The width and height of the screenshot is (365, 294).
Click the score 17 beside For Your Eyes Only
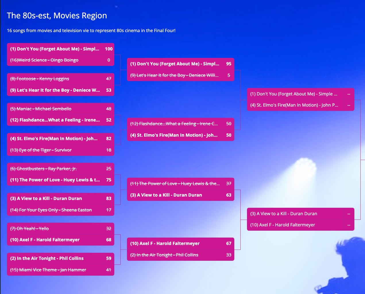tap(109, 210)
